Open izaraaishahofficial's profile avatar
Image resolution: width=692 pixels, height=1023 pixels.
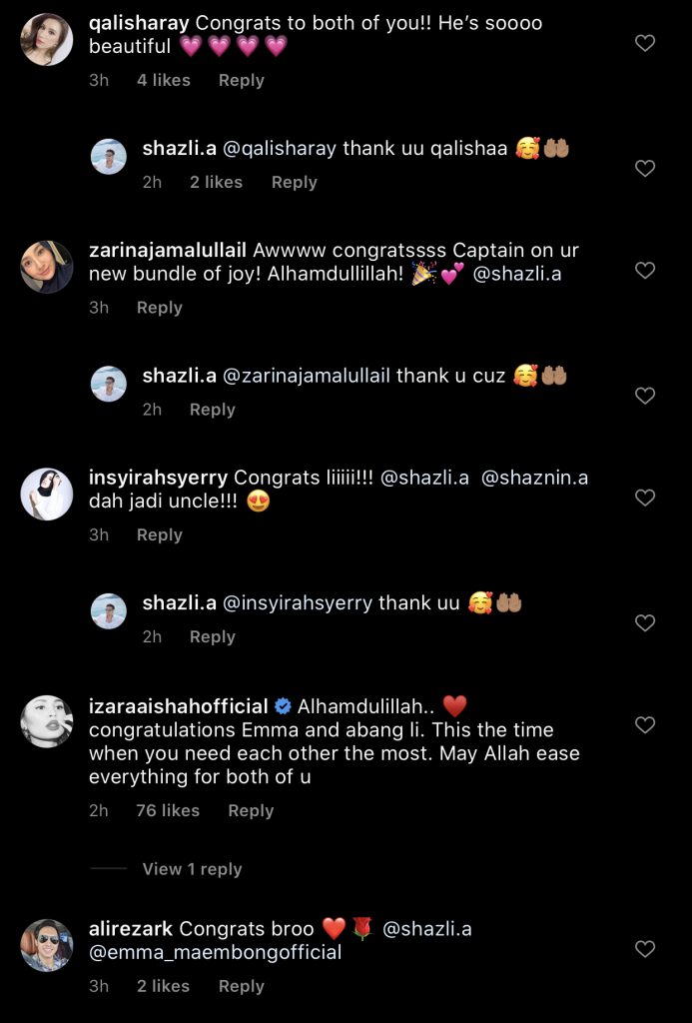pyautogui.click(x=47, y=721)
